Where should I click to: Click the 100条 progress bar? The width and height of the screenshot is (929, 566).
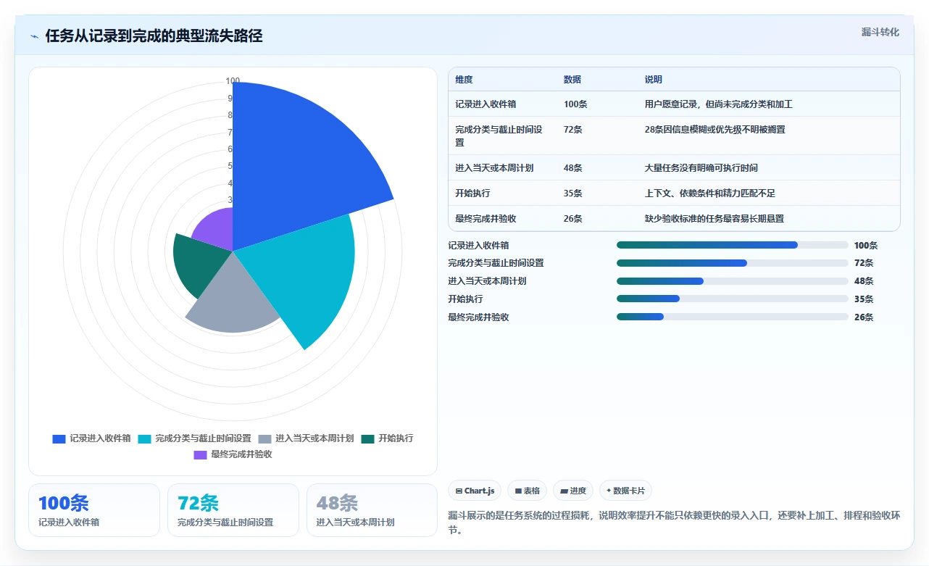point(732,245)
